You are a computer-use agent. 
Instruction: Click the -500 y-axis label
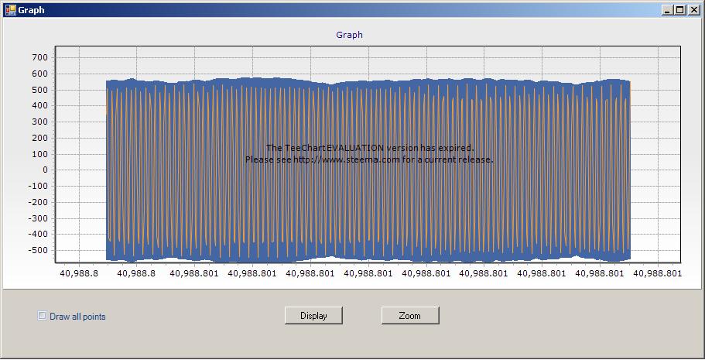pyautogui.click(x=38, y=250)
